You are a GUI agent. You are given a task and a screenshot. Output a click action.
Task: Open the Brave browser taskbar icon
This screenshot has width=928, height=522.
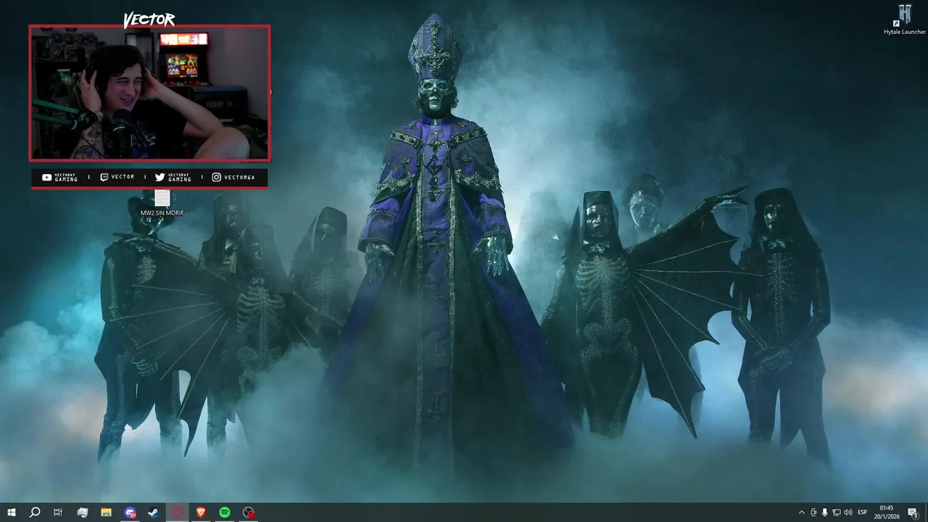click(201, 513)
